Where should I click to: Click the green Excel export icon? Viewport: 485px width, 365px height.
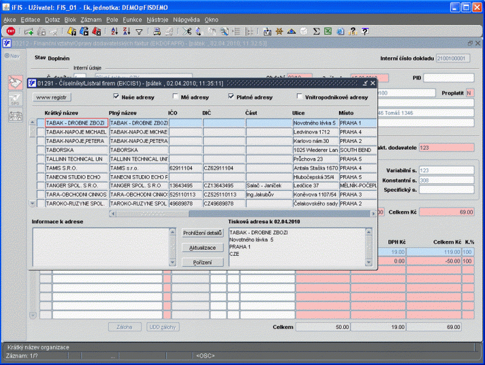(327, 31)
